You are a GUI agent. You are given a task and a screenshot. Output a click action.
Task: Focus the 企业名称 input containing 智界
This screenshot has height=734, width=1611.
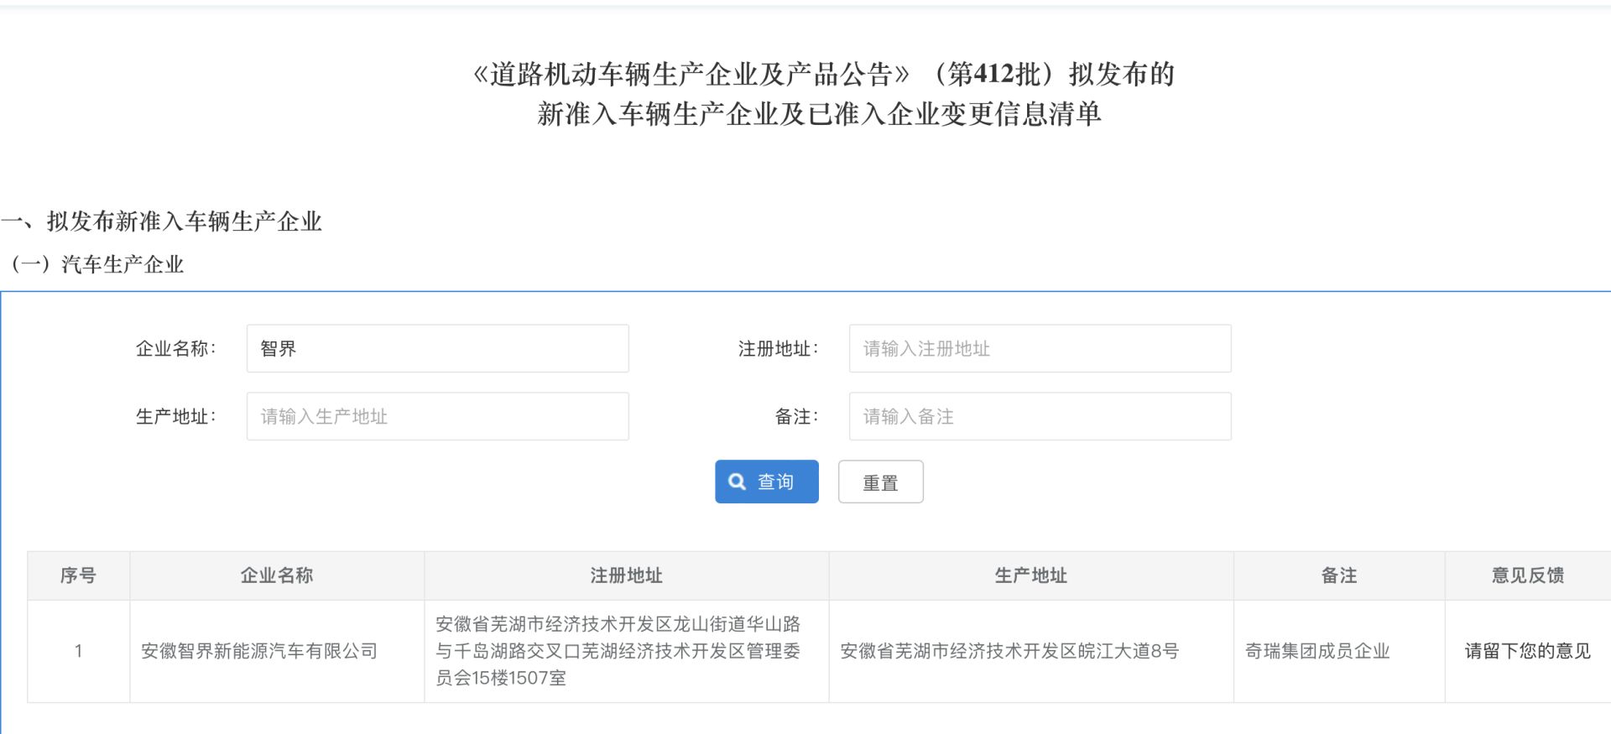tap(437, 348)
